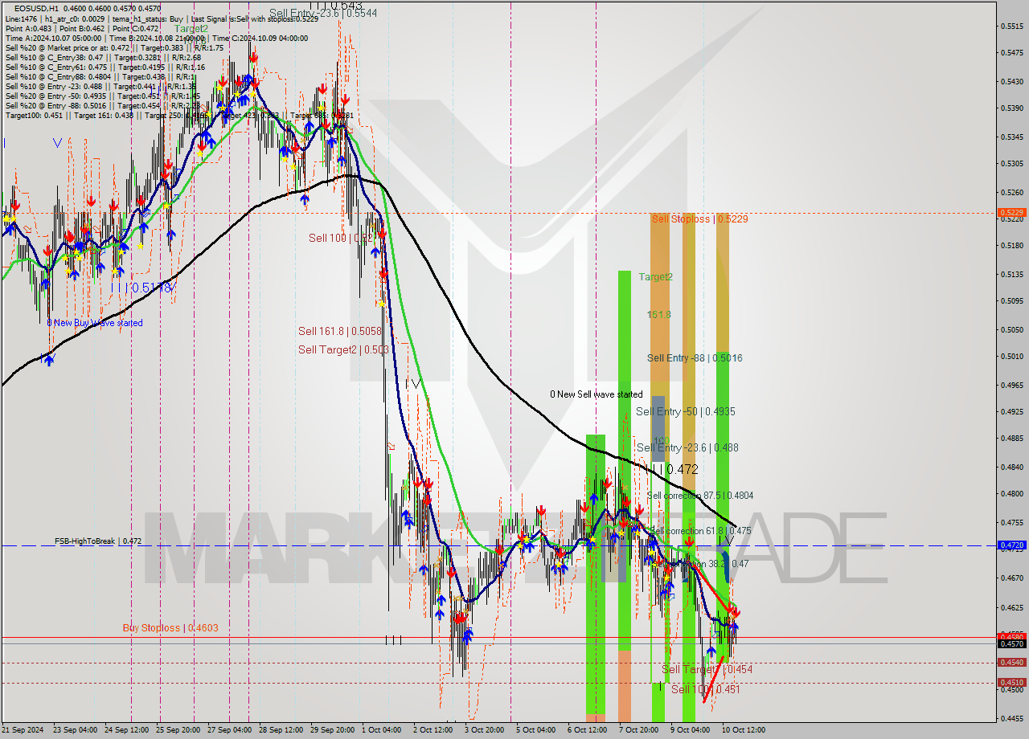Screen dimensions: 1029x739
Task: Click the 0.4670 price scale value
Action: pos(1012,578)
